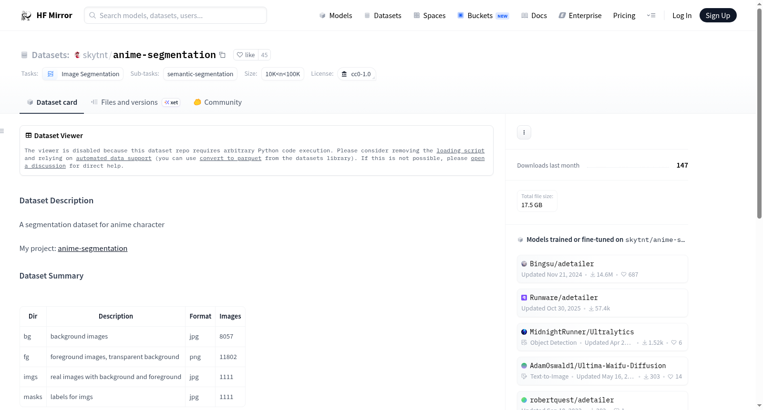Viewport: 763px width, 410px height.
Task: Open the Enterprise nav item
Action: (580, 16)
